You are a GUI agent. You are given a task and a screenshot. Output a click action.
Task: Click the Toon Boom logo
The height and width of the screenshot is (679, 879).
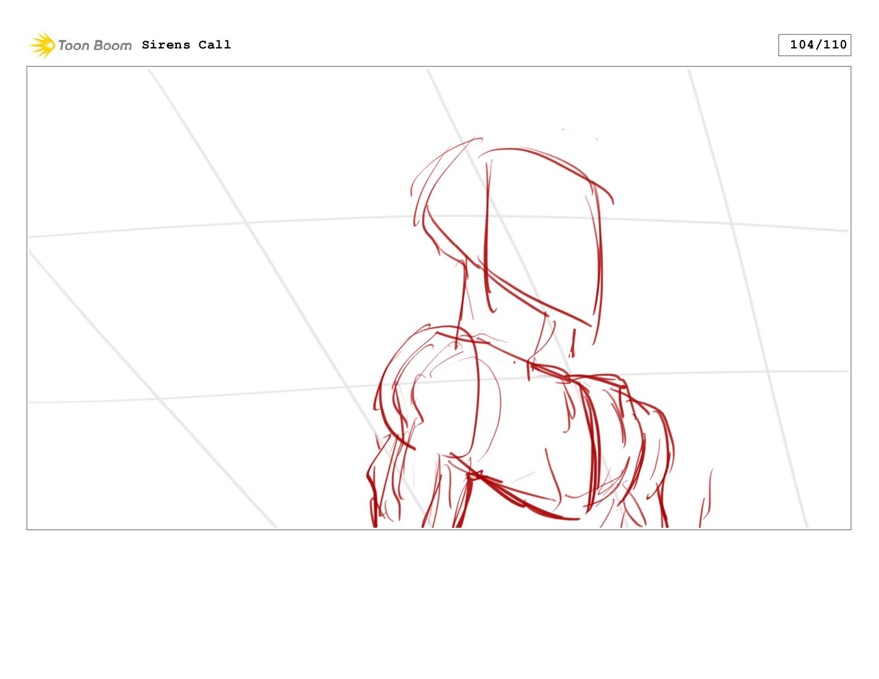click(80, 45)
